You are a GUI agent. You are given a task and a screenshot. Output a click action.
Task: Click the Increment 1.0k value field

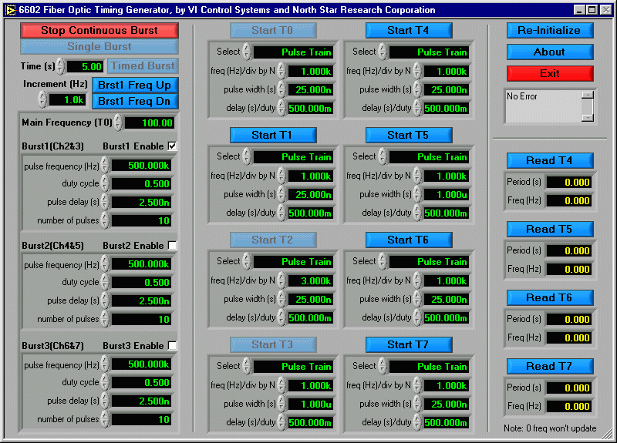pos(67,100)
